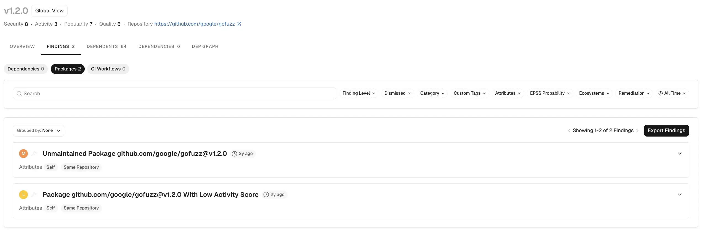Expand the Unmaintained Package finding chevron
Viewport: 702px width, 234px height.
(x=680, y=154)
